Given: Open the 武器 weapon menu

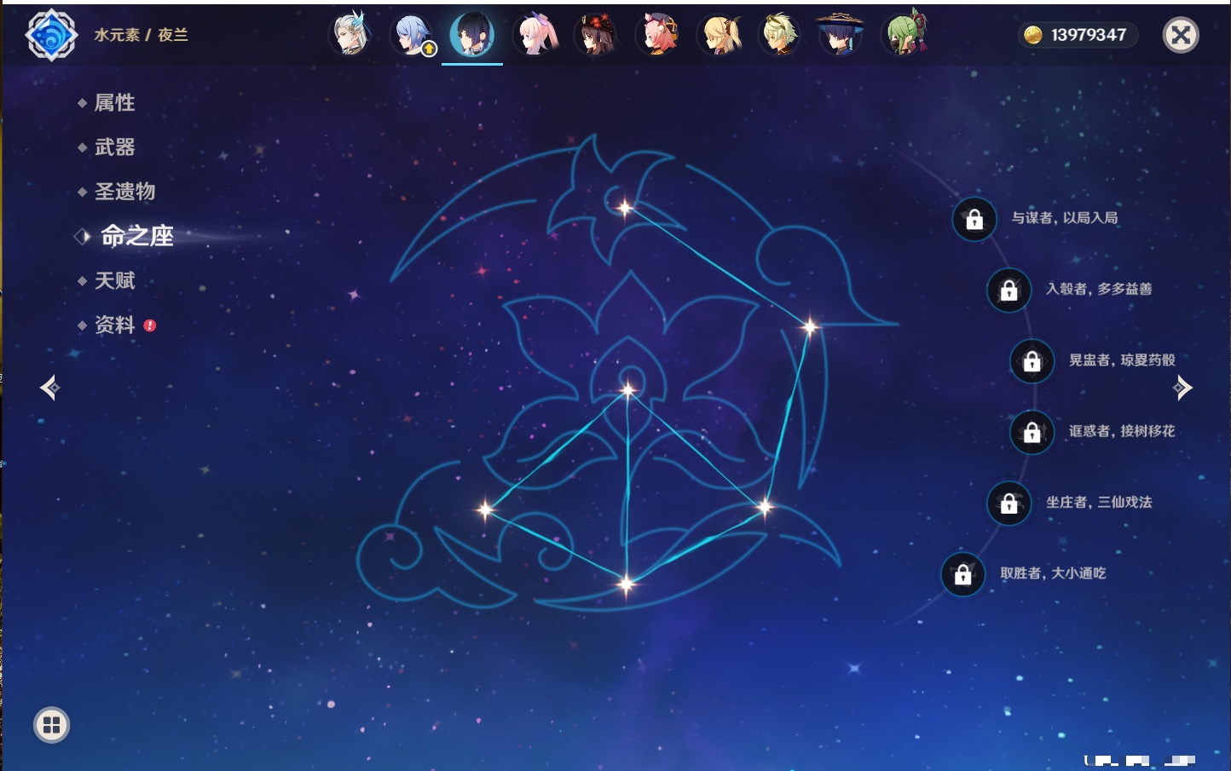Looking at the screenshot, I should [114, 147].
